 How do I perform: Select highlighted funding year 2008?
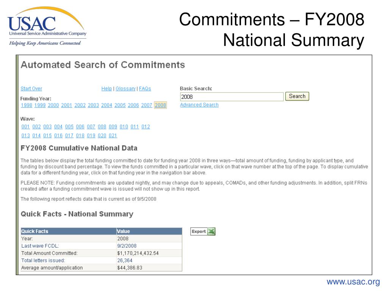point(160,105)
